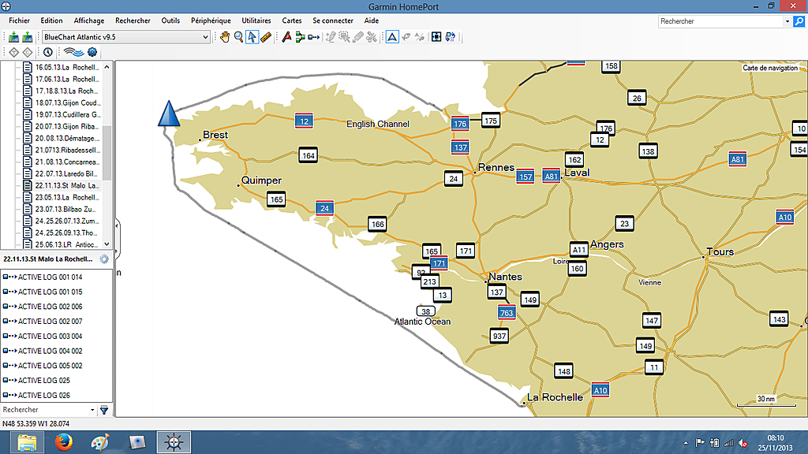Open the Cartes menu
808x454 pixels.
pyautogui.click(x=292, y=20)
